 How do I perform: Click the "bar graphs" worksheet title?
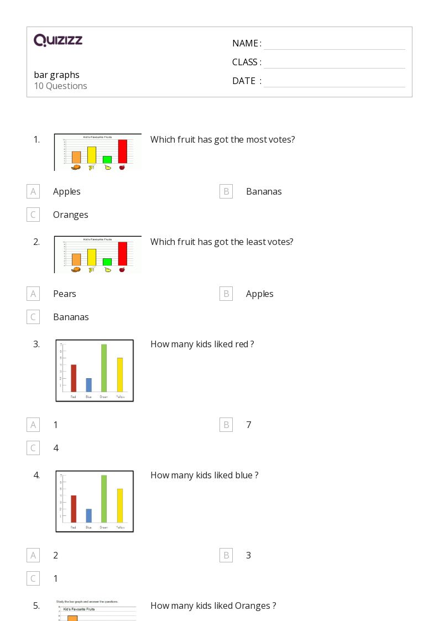pos(56,75)
